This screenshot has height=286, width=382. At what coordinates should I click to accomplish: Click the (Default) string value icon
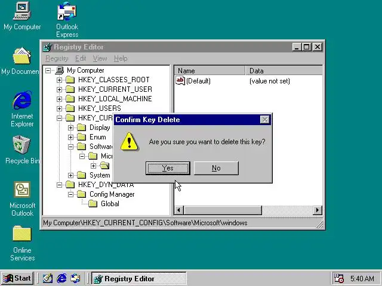click(x=180, y=81)
